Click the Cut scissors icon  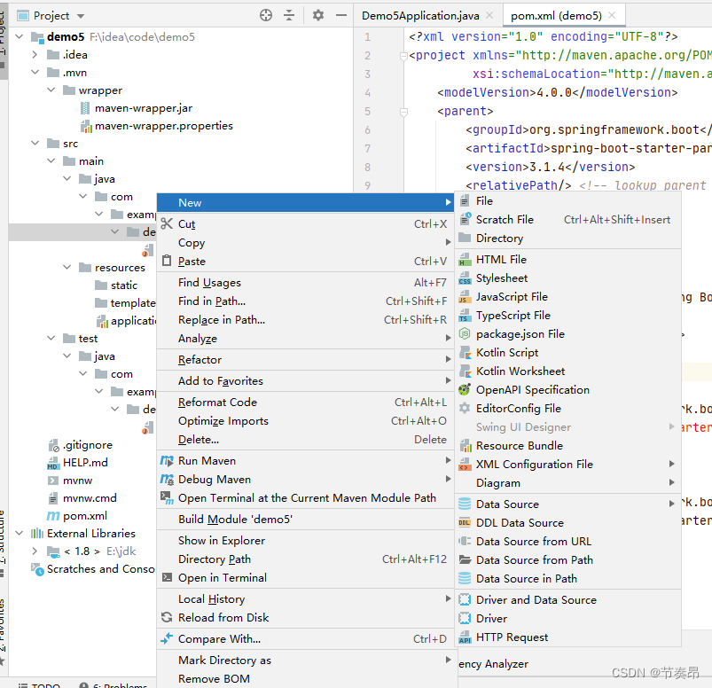click(x=167, y=223)
